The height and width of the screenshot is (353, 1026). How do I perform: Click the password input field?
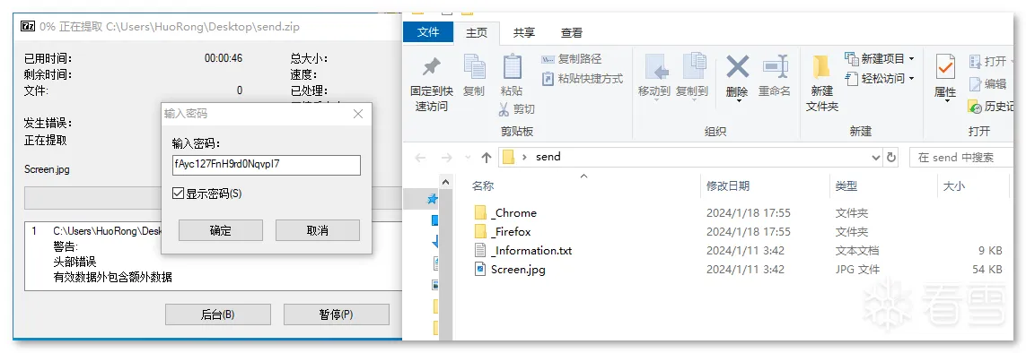[267, 165]
